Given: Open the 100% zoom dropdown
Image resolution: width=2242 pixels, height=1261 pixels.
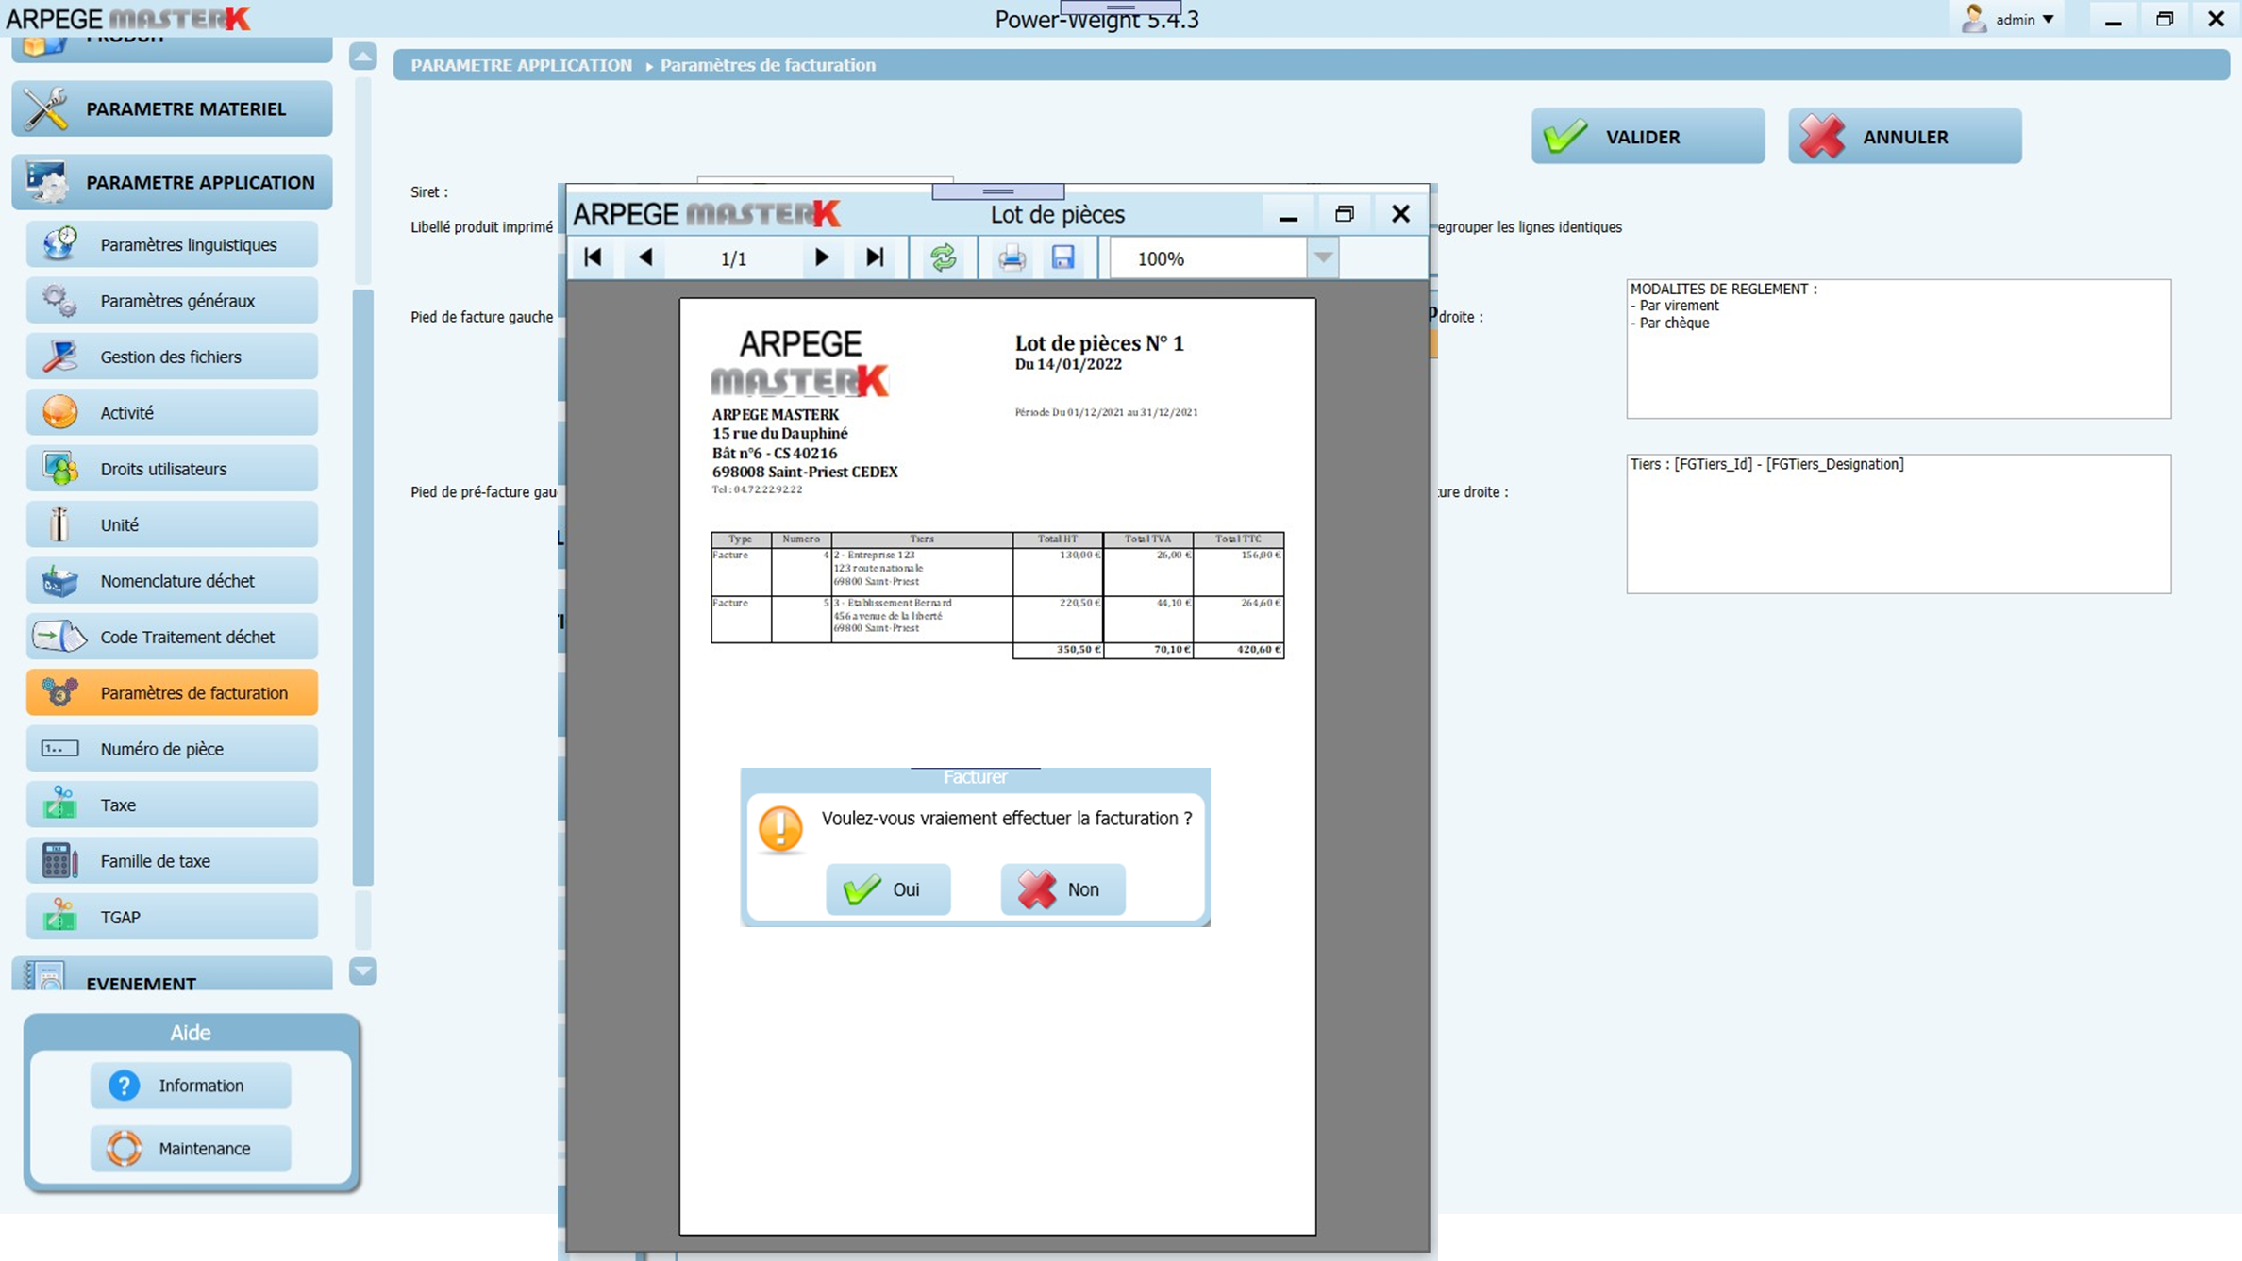Looking at the screenshot, I should pos(1323,257).
